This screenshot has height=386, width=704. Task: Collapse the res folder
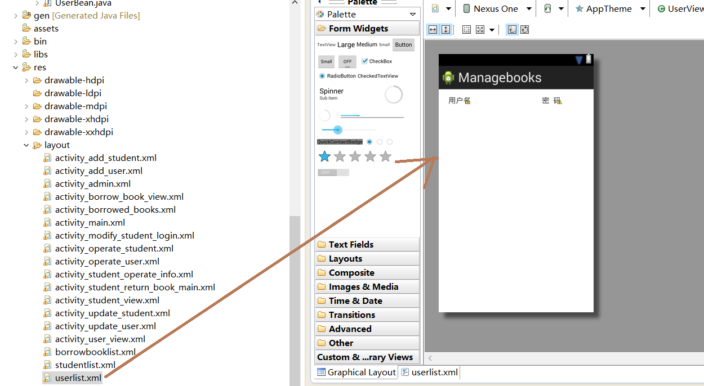click(16, 68)
